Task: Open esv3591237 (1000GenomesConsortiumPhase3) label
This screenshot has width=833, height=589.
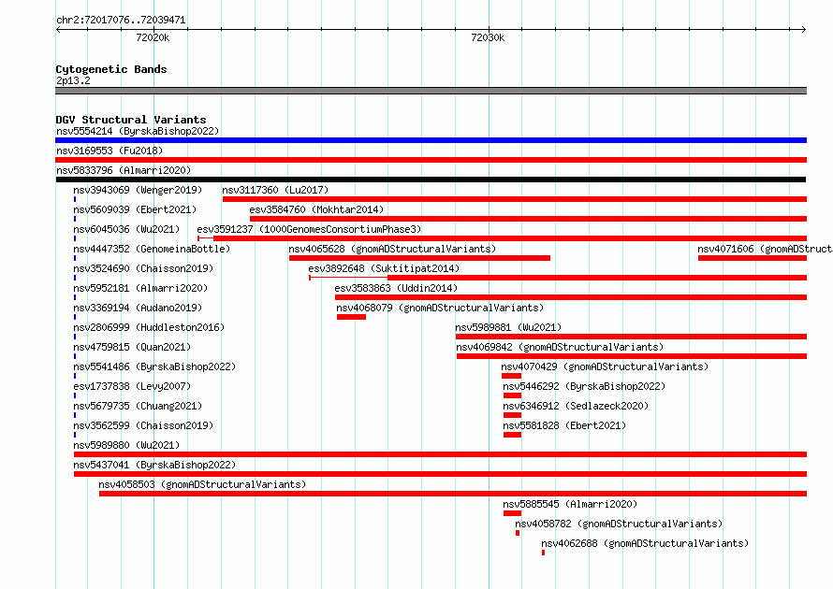Action: click(x=309, y=229)
